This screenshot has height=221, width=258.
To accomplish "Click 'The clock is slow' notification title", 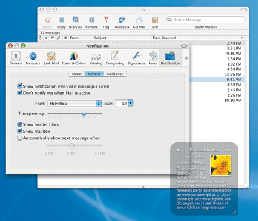I will (x=204, y=150).
